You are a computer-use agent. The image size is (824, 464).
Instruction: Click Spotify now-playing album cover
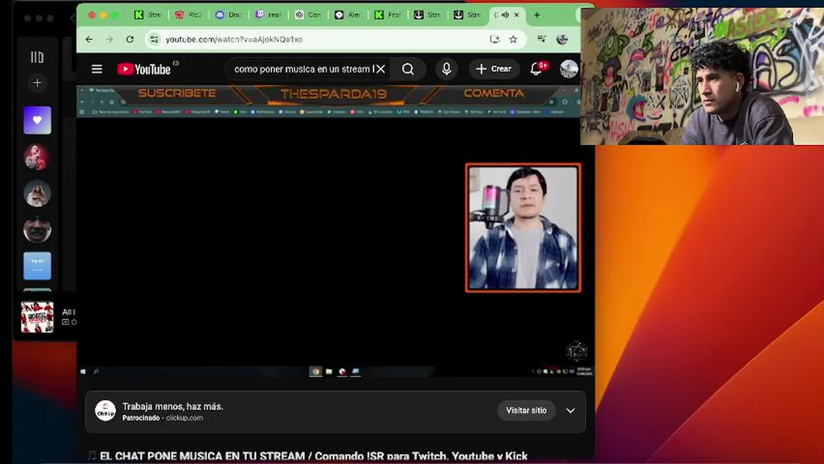coord(37,317)
